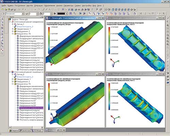The image size is (170, 136).
Task: Open the Основной layer dropdown
Action: (23, 14)
